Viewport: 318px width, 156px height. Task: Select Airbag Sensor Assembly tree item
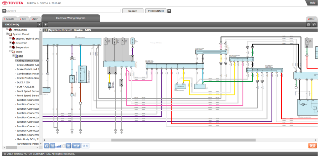pyautogui.click(x=27, y=61)
